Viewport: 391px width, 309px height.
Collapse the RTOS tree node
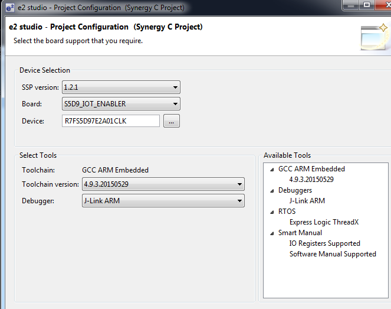(272, 212)
